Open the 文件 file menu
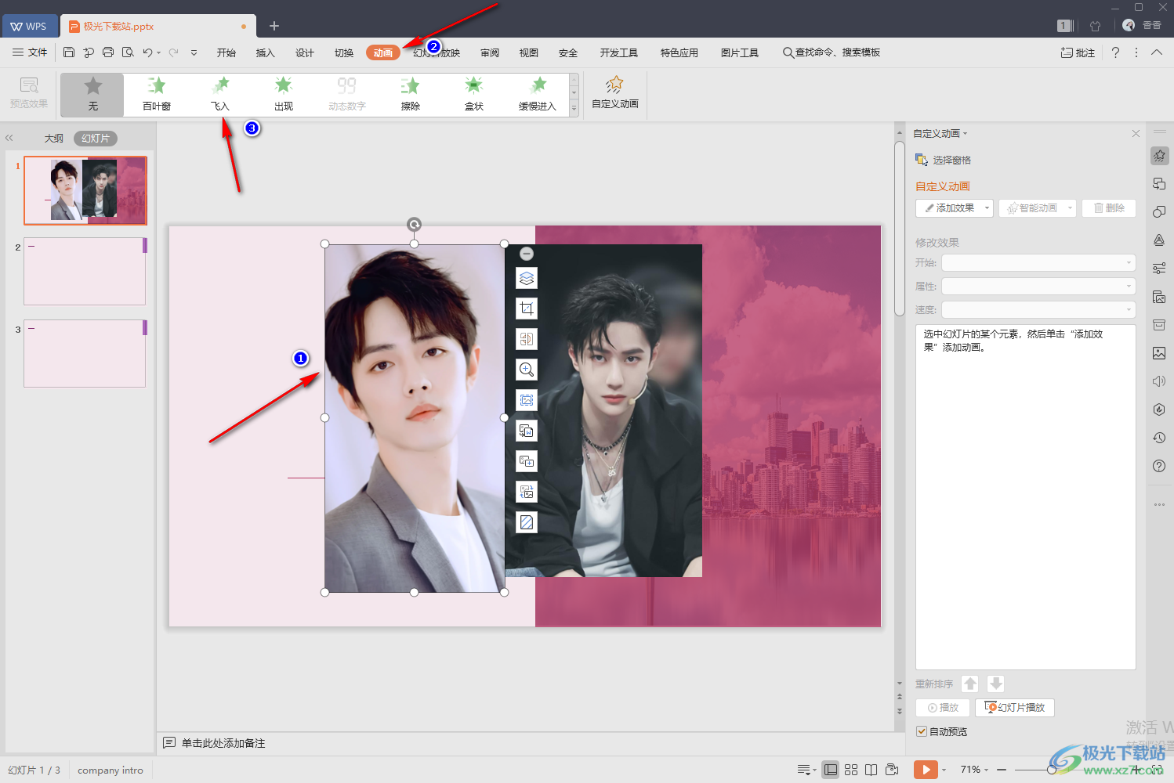The image size is (1174, 783). coord(30,52)
